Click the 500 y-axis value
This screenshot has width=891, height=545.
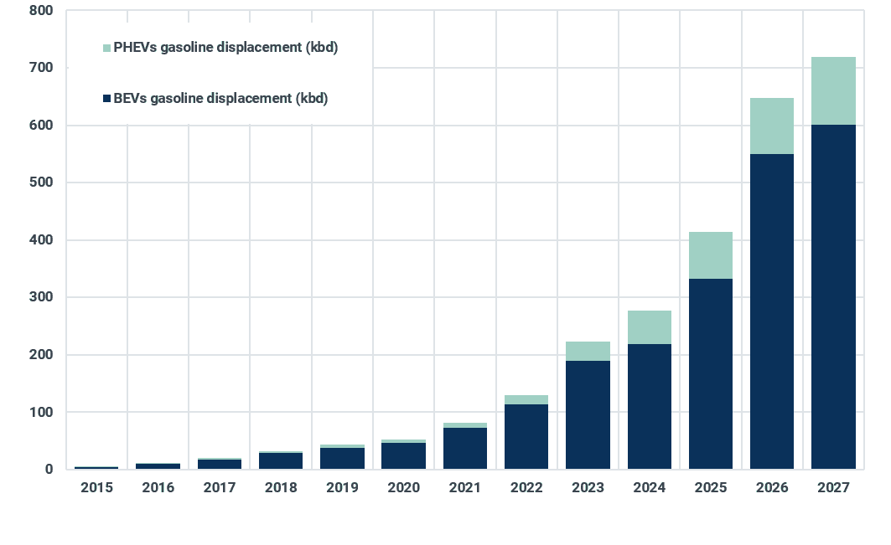click(x=41, y=183)
